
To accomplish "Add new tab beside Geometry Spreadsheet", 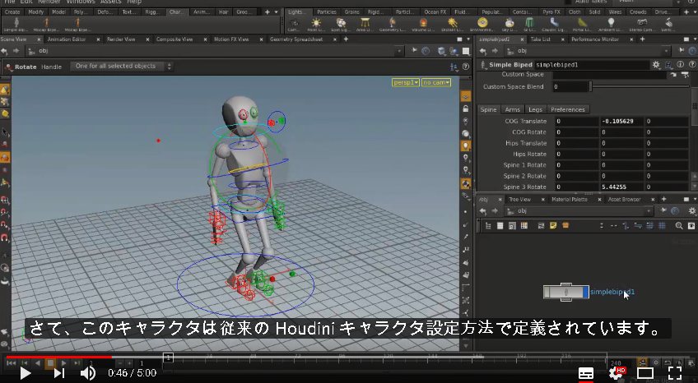I will 346,39.
